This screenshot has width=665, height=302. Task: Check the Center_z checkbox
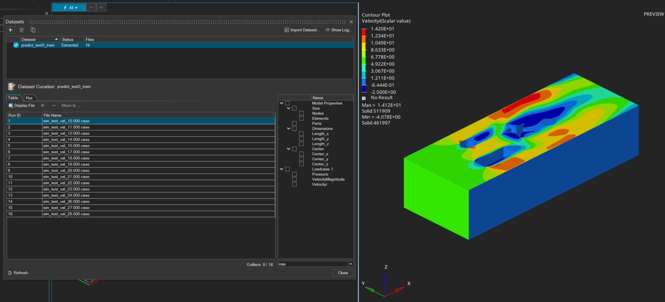point(301,164)
